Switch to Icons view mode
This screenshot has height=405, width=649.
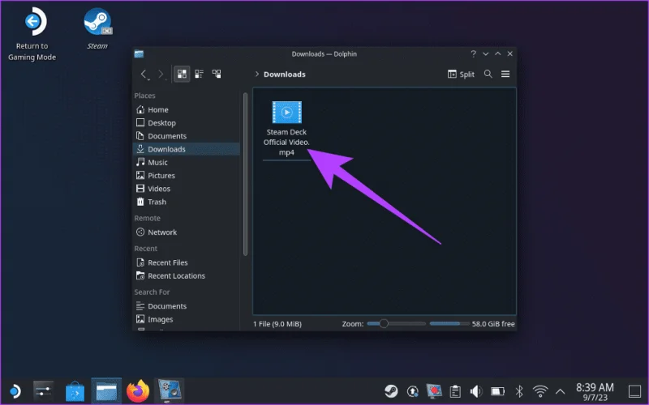tap(182, 74)
